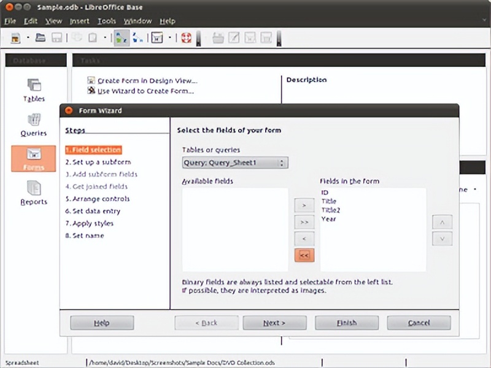This screenshot has width=491, height=368.
Task: Click the Rename toolbar icon
Action: tap(266, 38)
